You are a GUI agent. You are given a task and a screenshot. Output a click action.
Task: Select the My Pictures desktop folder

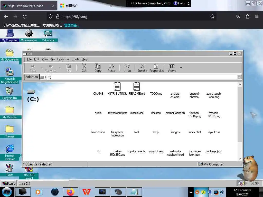pyautogui.click(x=10, y=112)
